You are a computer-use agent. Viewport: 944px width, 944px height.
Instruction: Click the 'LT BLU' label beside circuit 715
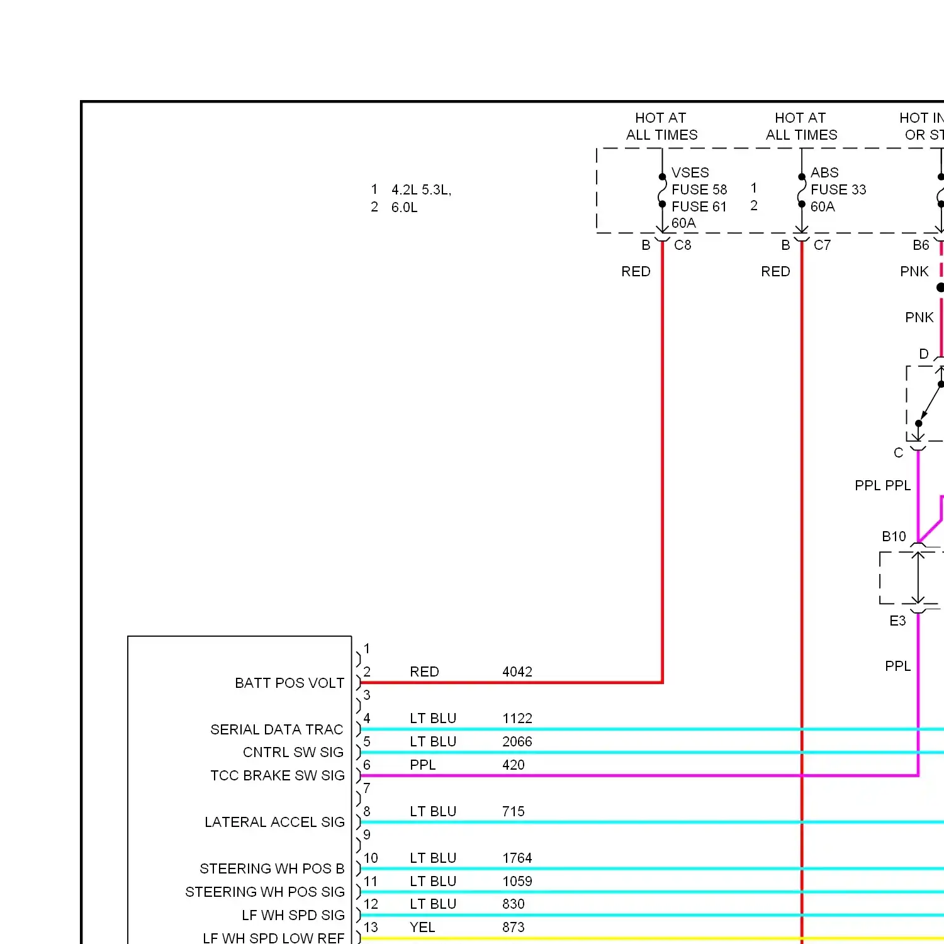(x=433, y=812)
